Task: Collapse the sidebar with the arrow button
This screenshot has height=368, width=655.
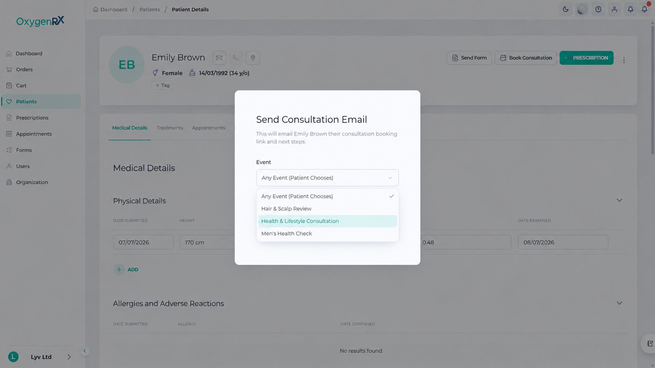Action: coord(85,351)
